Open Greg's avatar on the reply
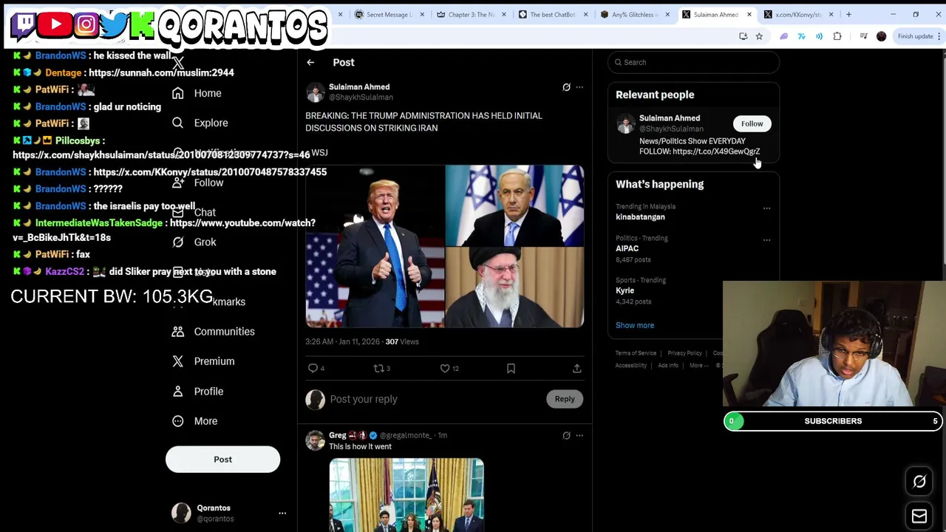 pos(315,440)
